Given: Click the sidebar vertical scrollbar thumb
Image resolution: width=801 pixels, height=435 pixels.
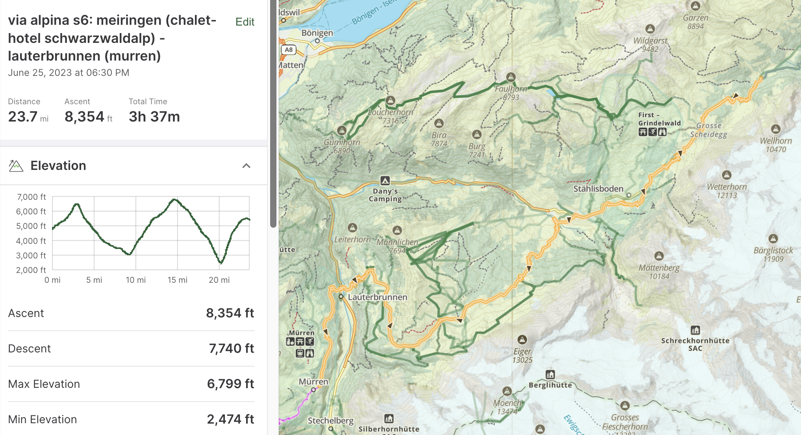Looking at the screenshot, I should [x=273, y=114].
